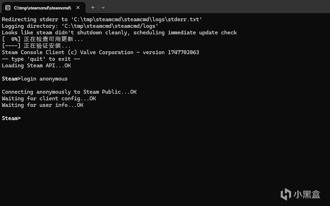The image size is (330, 206).
Task: Click the 'Redirecting stderr to' output line
Action: (102, 20)
